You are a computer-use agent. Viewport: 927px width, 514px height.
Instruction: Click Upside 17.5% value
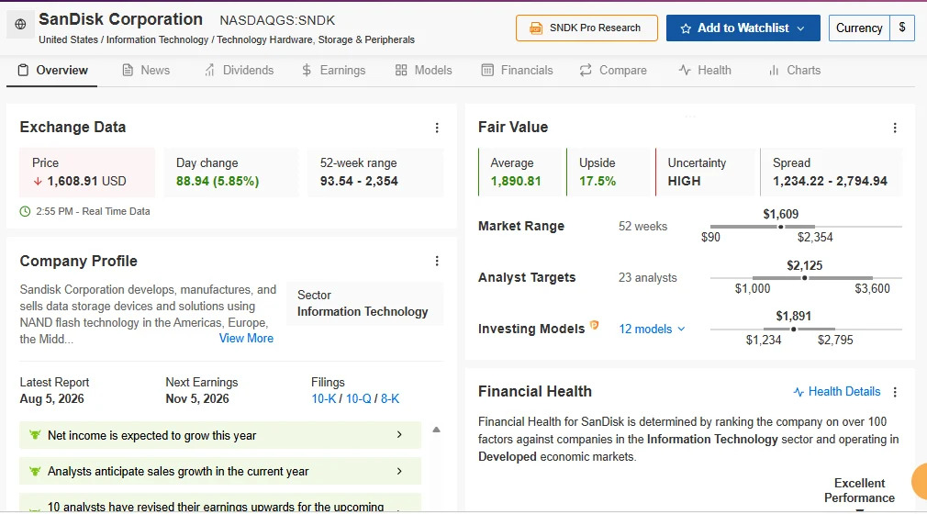click(x=598, y=181)
